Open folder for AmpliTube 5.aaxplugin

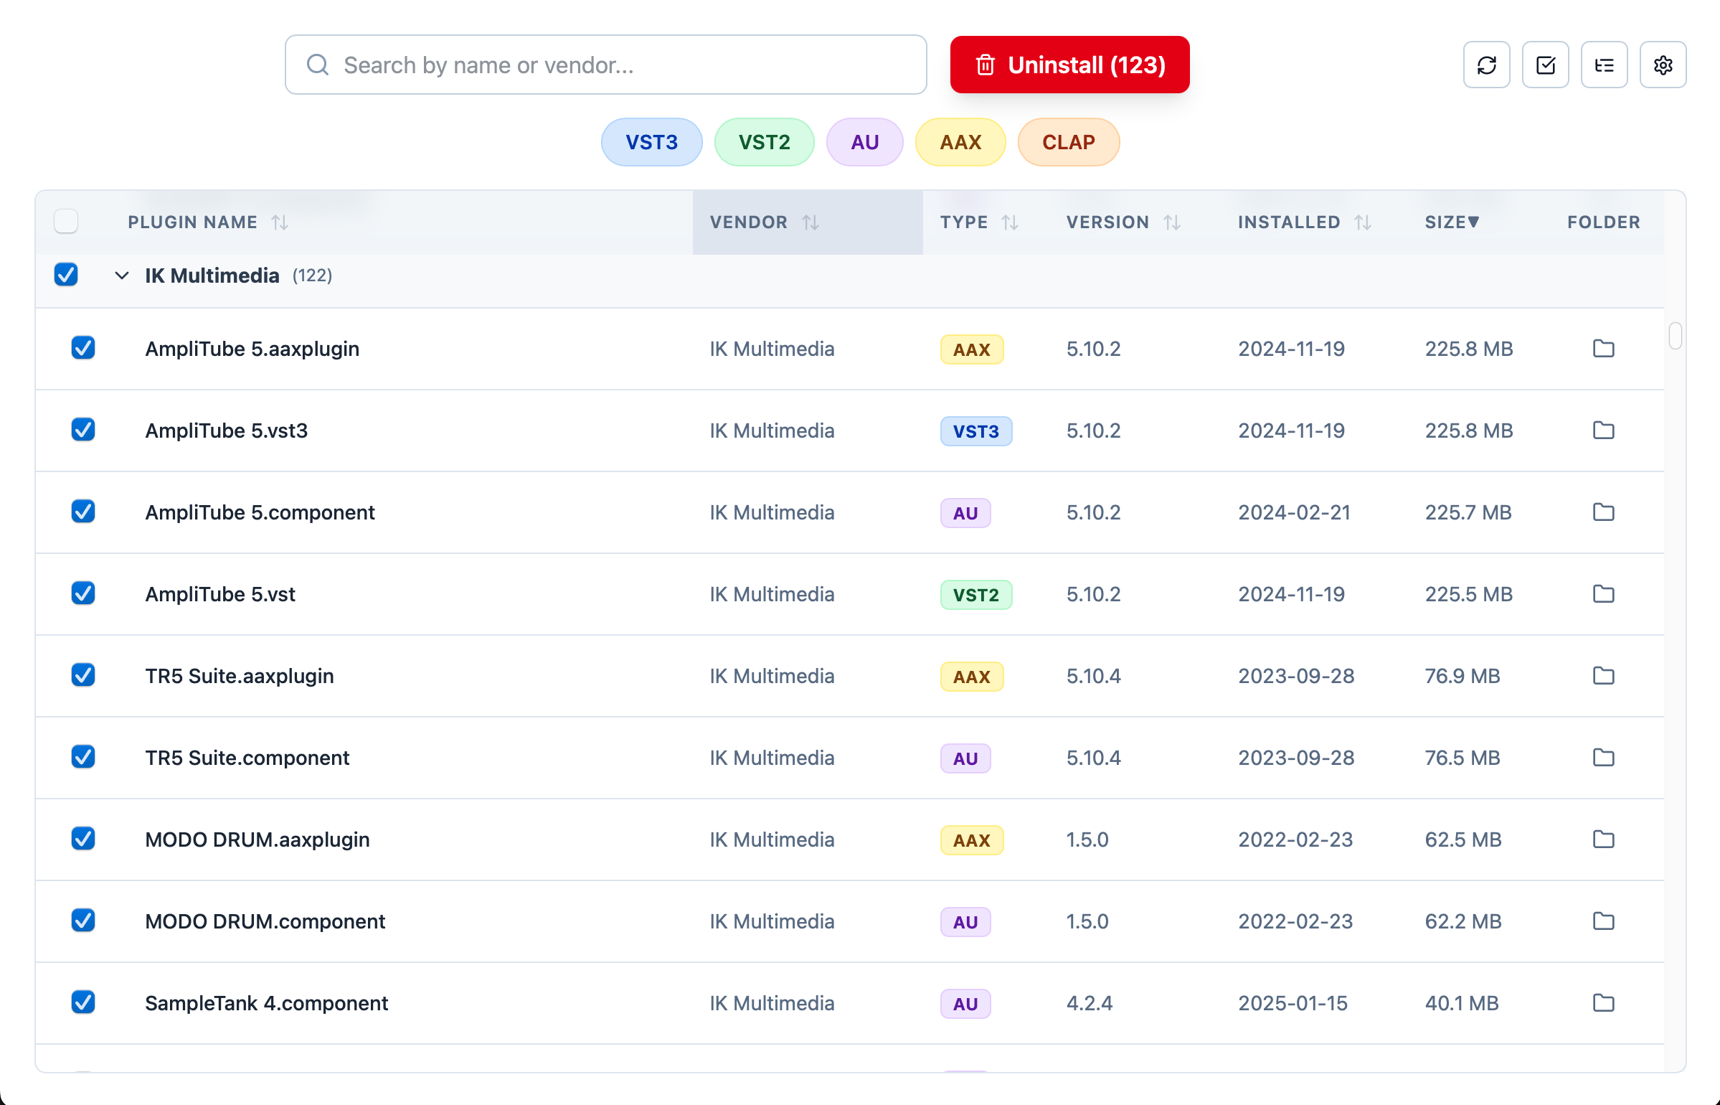coord(1603,349)
